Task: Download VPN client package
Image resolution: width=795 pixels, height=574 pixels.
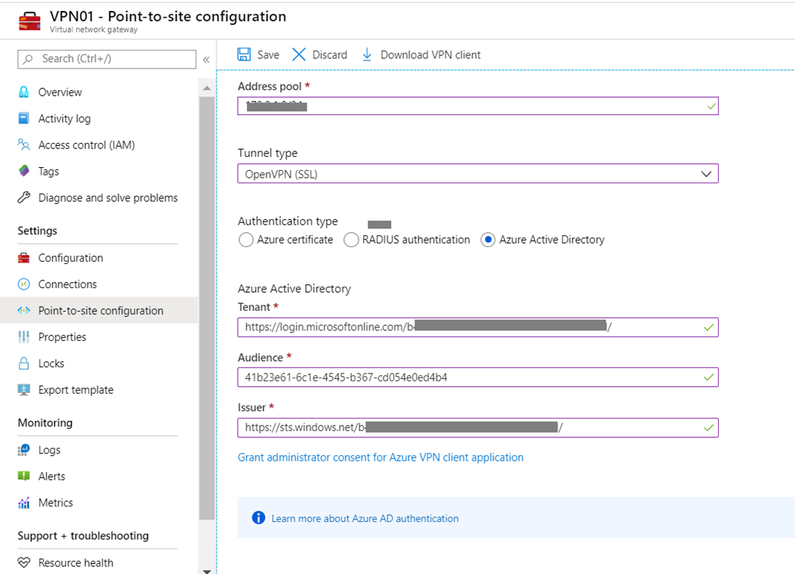Action: coord(422,54)
